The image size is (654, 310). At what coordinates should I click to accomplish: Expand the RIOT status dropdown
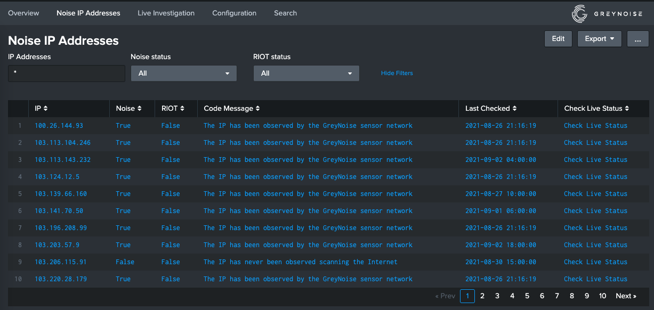tap(306, 74)
